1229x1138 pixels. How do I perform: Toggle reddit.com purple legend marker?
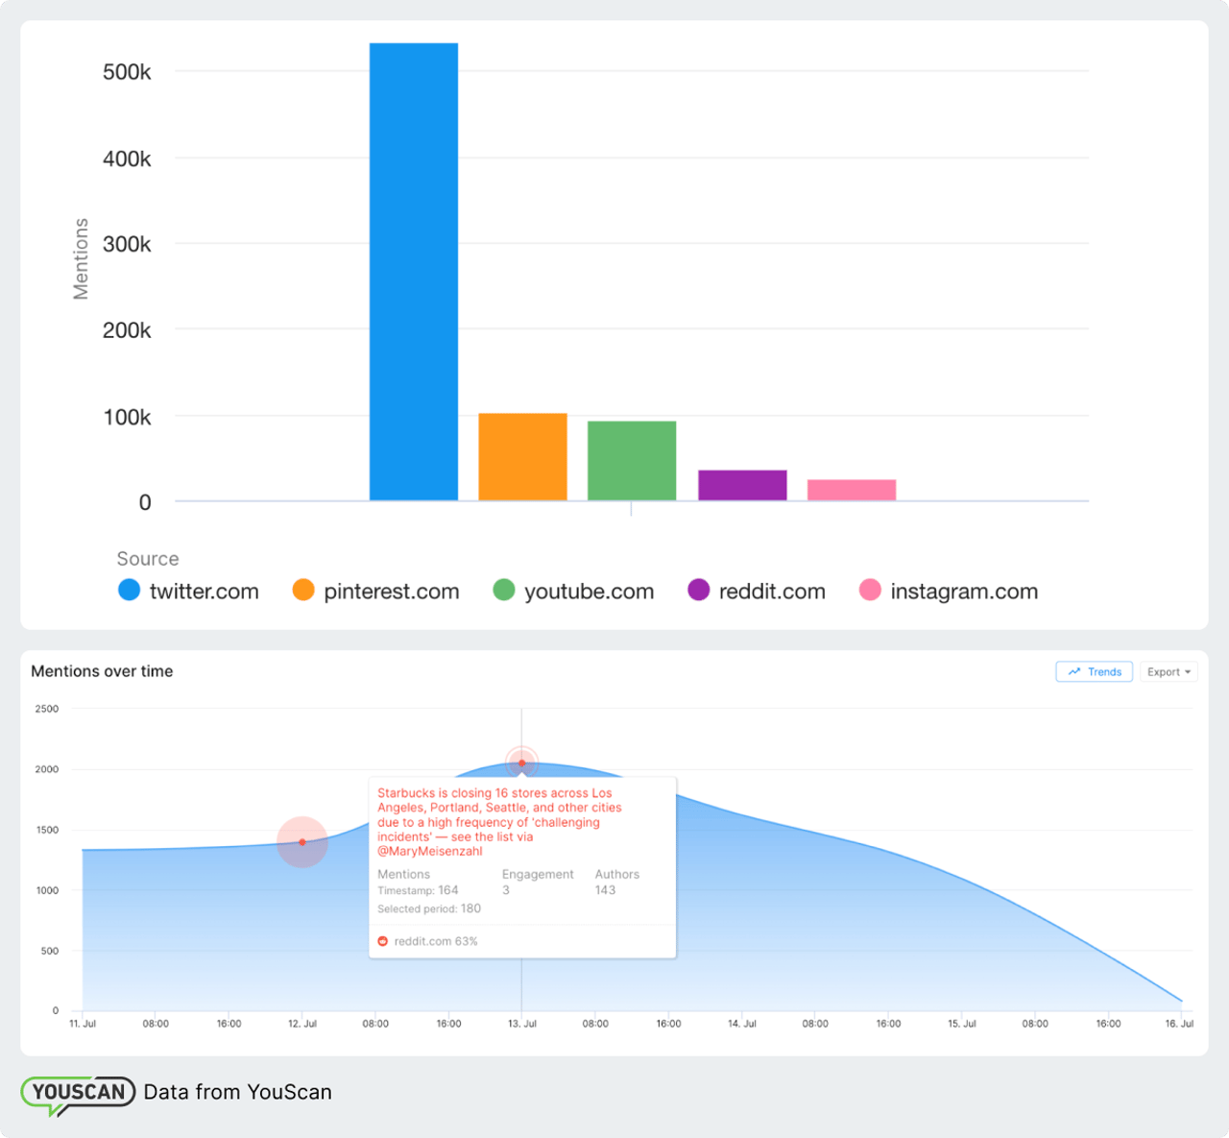tap(699, 591)
